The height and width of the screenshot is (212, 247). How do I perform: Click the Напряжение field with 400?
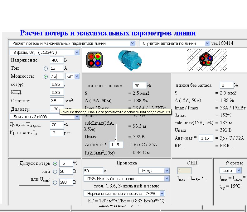coord(57,60)
